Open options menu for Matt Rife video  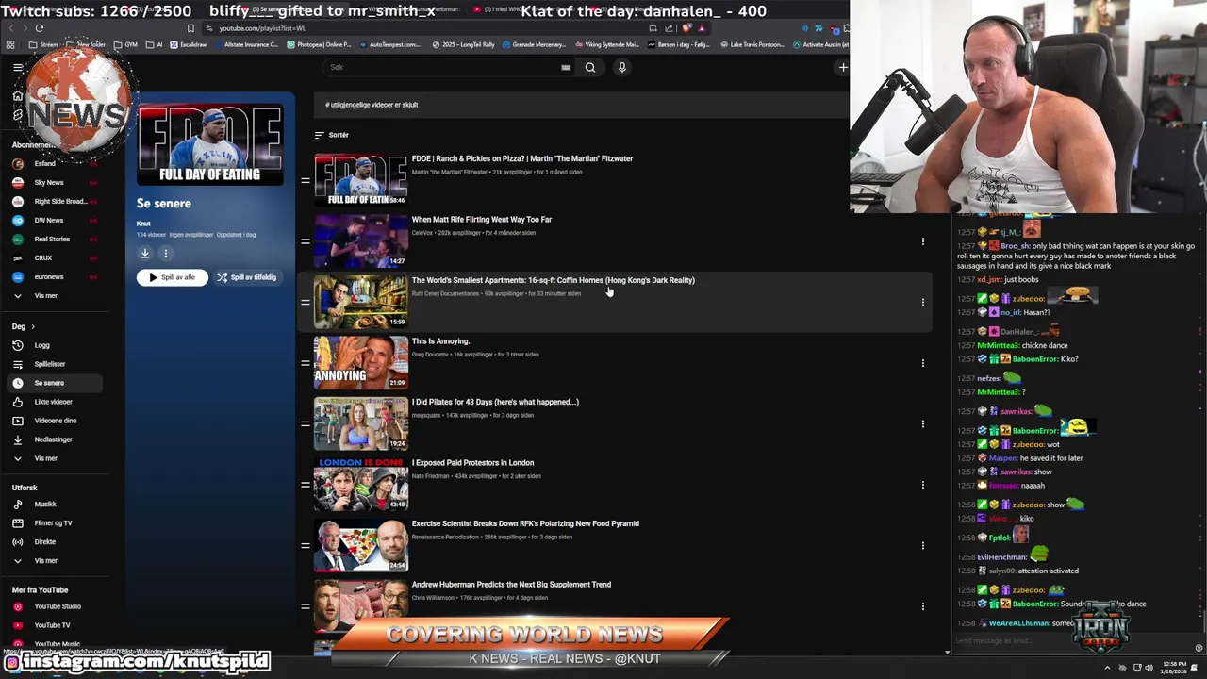(923, 241)
